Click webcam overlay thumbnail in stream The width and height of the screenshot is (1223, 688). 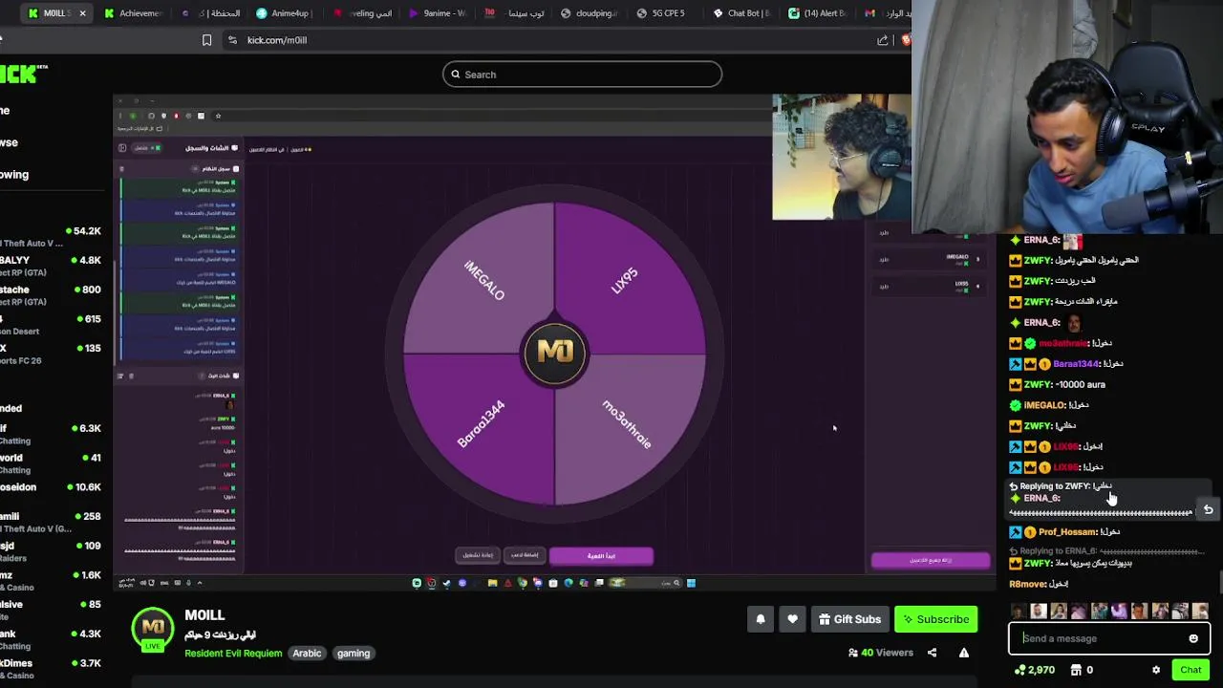click(841, 157)
